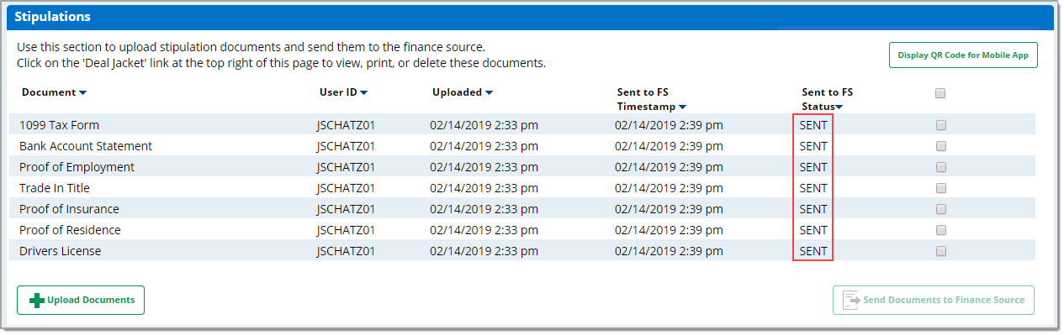Sort by User ID column arrow

(364, 93)
